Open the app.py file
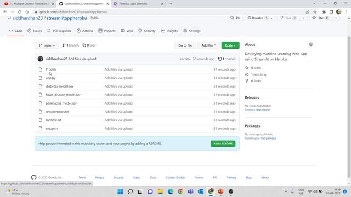The image size is (351, 197). pyautogui.click(x=50, y=78)
